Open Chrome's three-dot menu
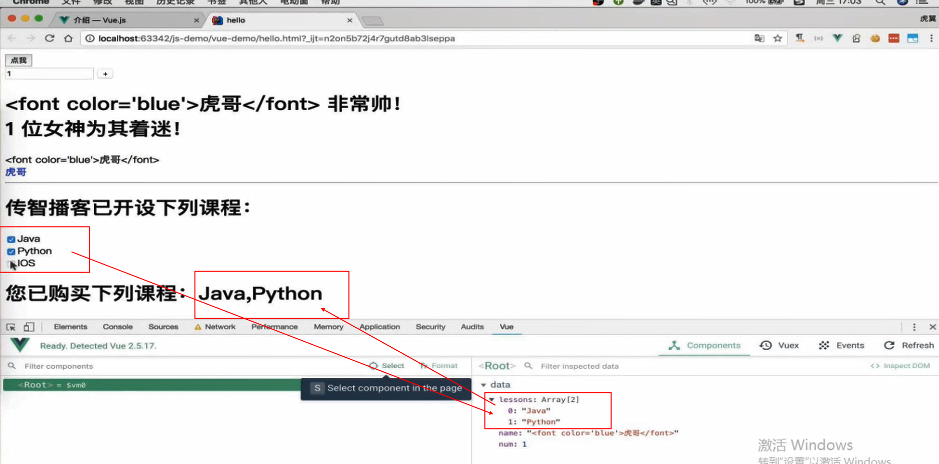The width and height of the screenshot is (939, 464). [x=931, y=38]
